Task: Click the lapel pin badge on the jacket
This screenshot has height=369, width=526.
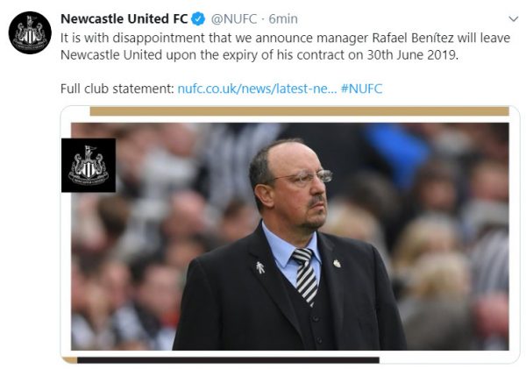Action: tap(260, 267)
